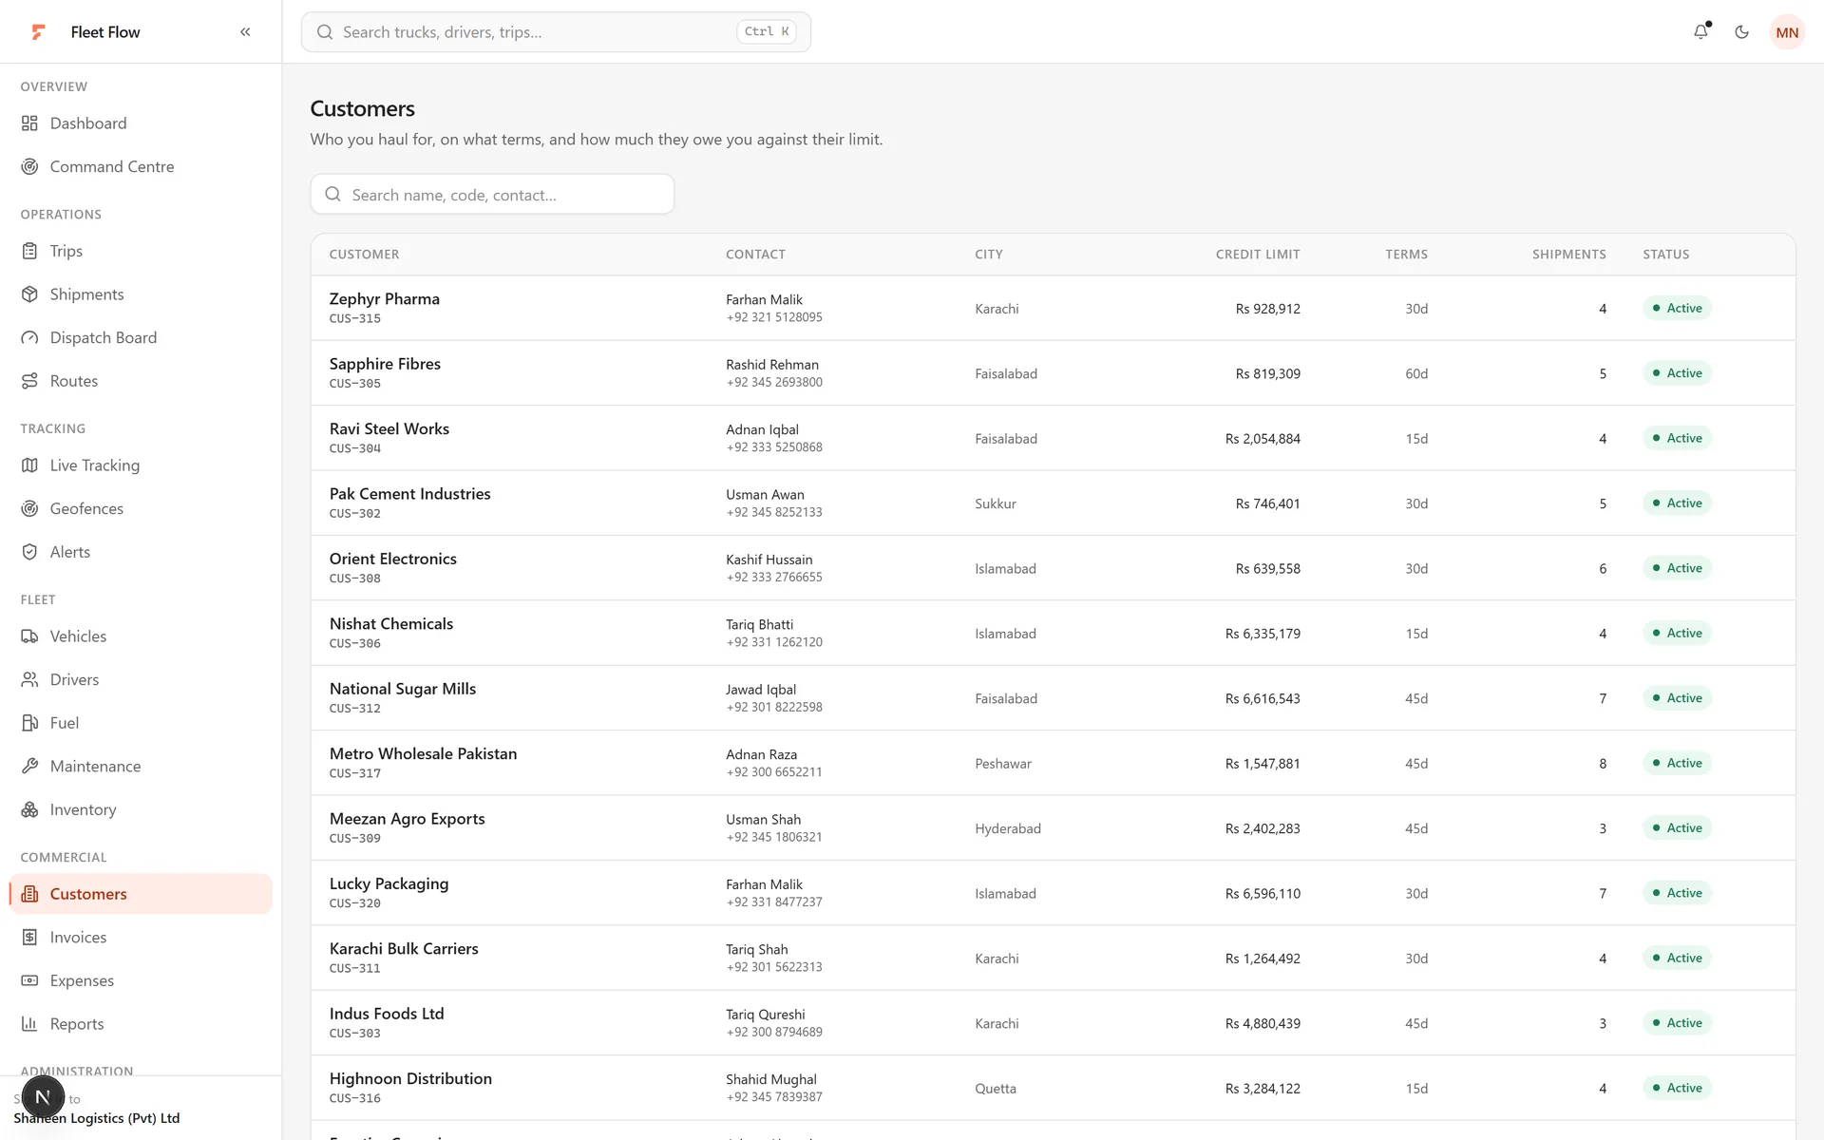Sort by SHIPMENTS column header

click(x=1568, y=255)
